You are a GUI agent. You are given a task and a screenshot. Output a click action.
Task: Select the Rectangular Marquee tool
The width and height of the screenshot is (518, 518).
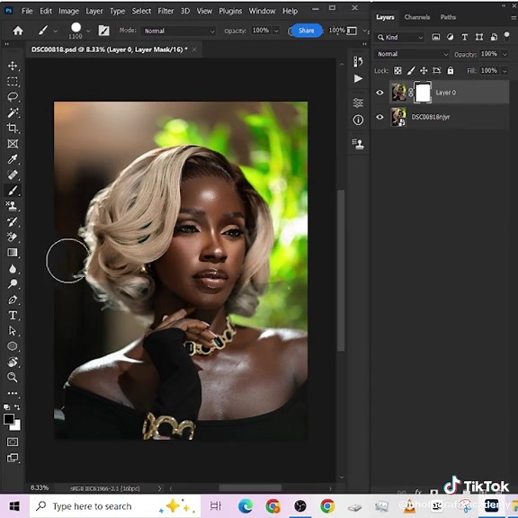[13, 81]
